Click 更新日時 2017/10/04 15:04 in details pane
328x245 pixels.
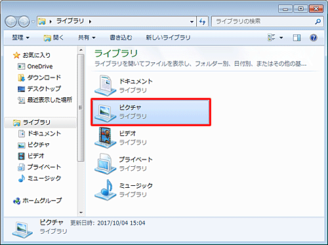(108, 223)
